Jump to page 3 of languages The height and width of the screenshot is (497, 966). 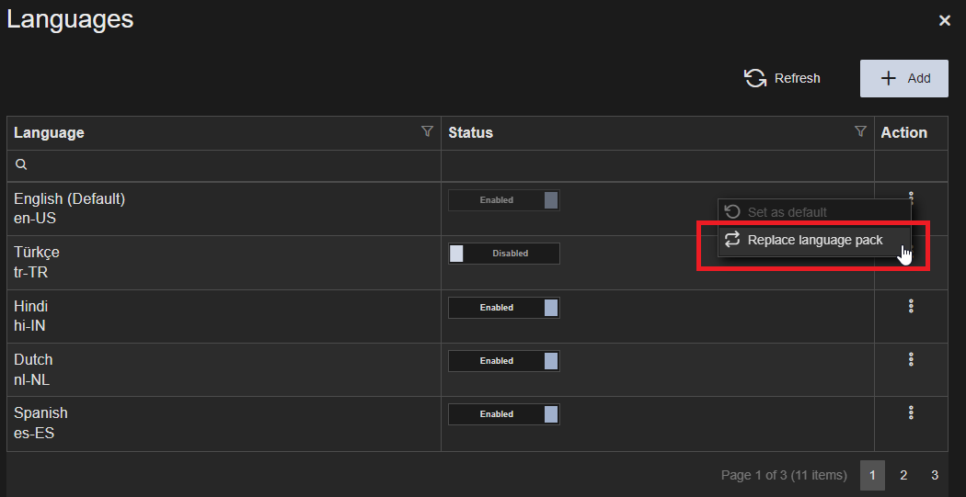pos(934,475)
